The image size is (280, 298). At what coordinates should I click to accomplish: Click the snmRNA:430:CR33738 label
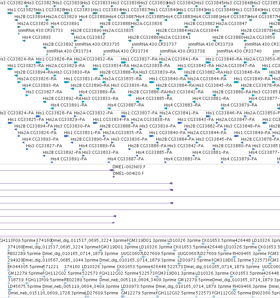[182, 51]
